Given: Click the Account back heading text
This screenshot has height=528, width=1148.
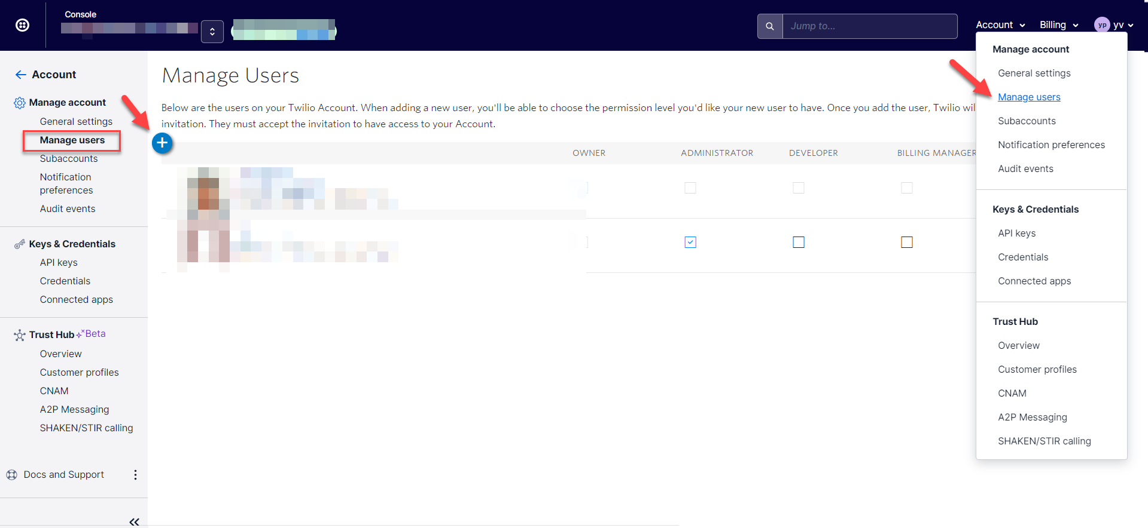Looking at the screenshot, I should pyautogui.click(x=54, y=75).
